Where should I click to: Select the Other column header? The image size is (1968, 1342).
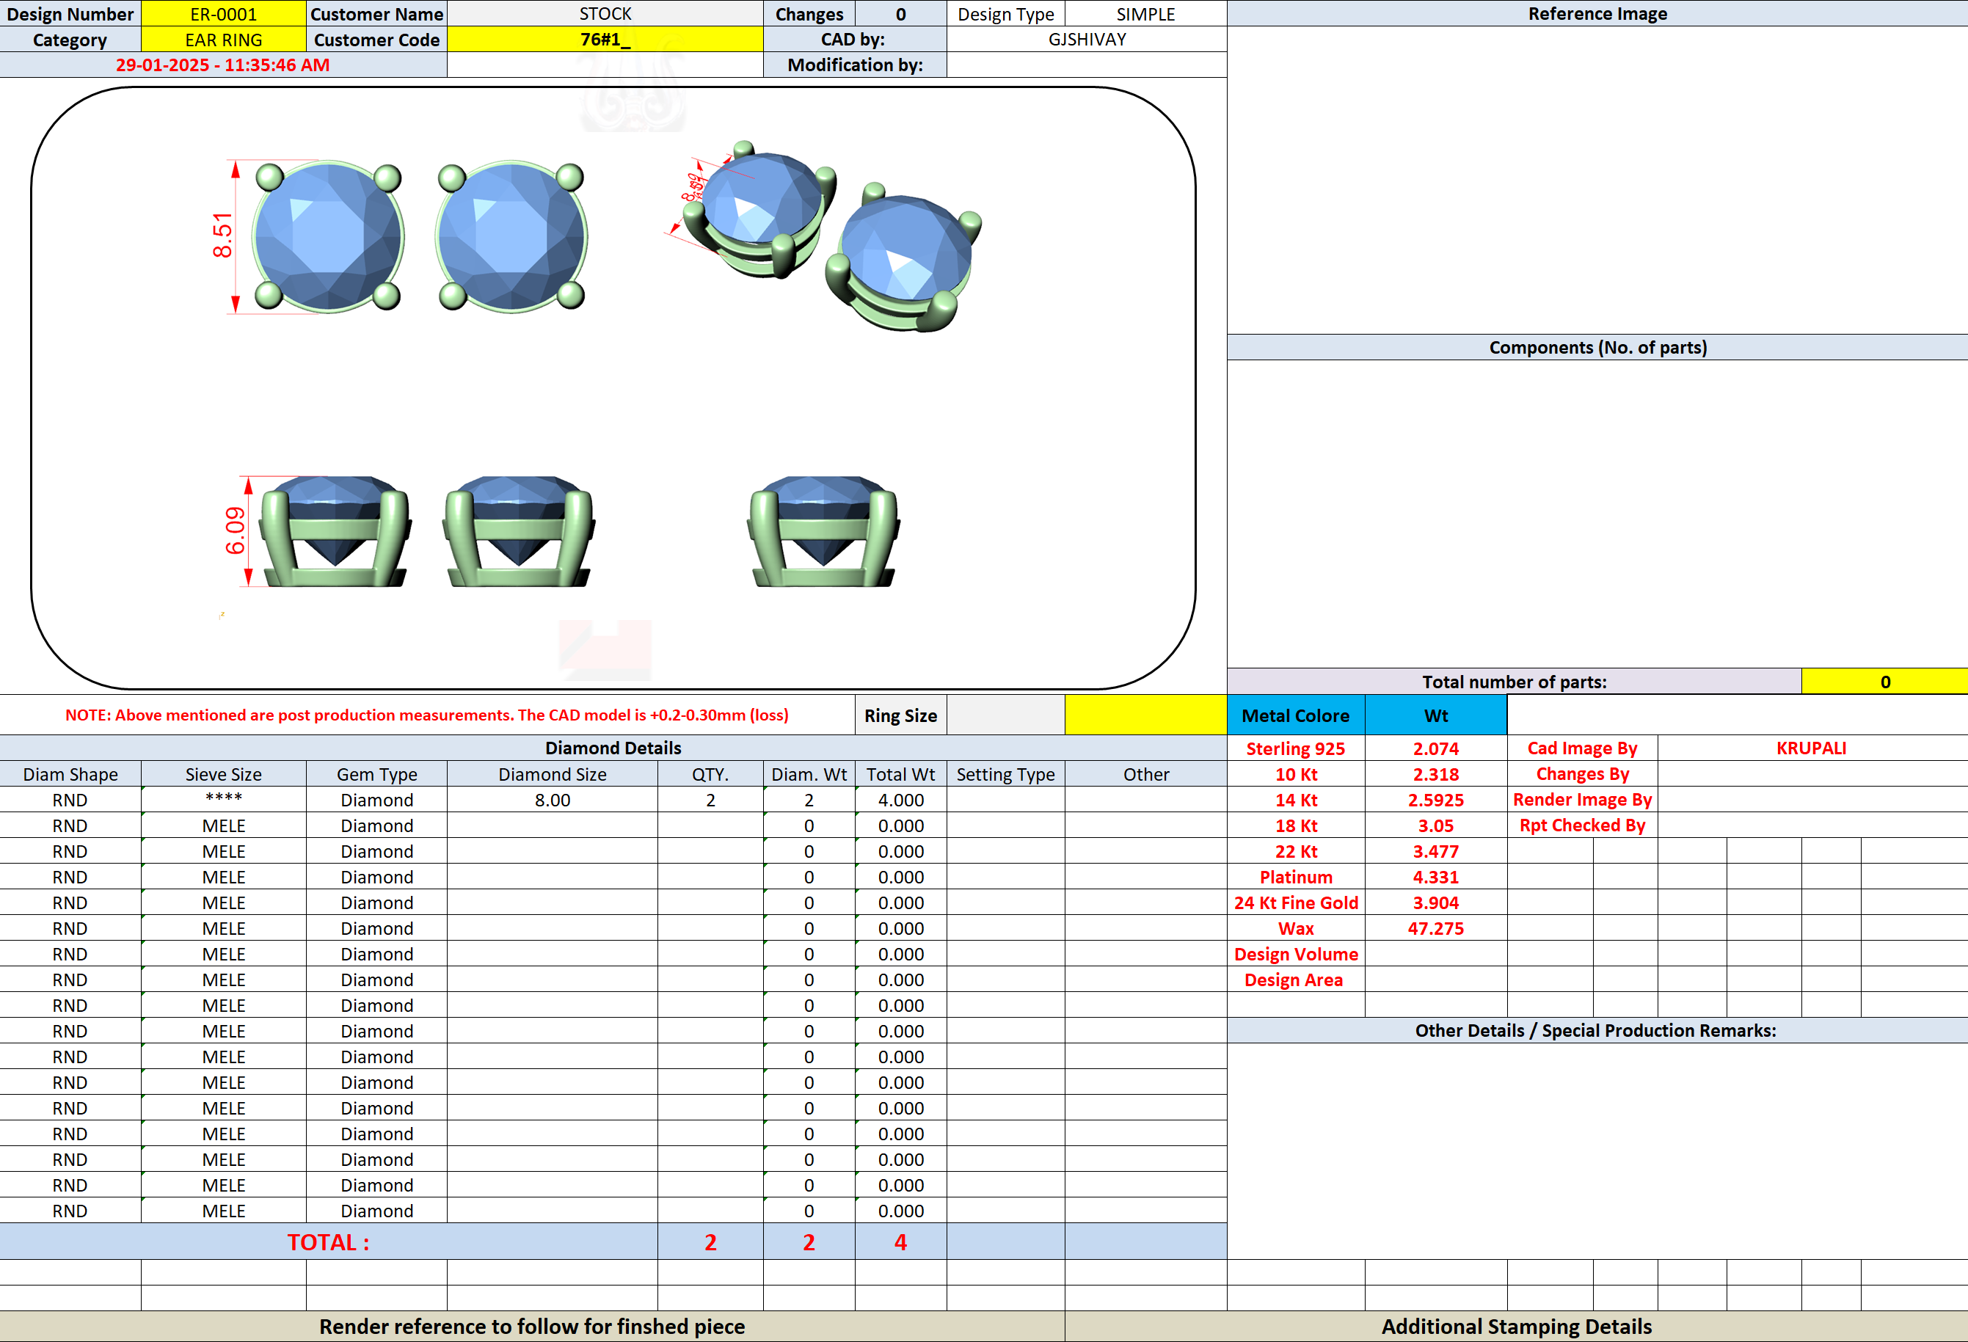(1145, 774)
